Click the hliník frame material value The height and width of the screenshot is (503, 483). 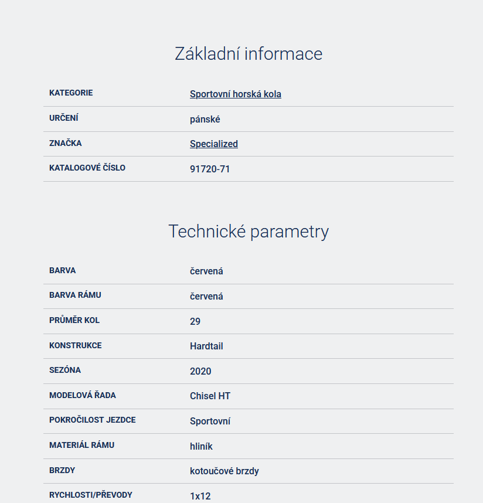click(x=201, y=446)
